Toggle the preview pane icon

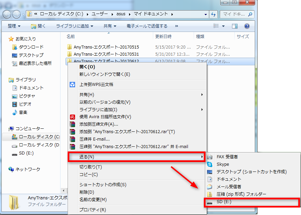pos(234,26)
